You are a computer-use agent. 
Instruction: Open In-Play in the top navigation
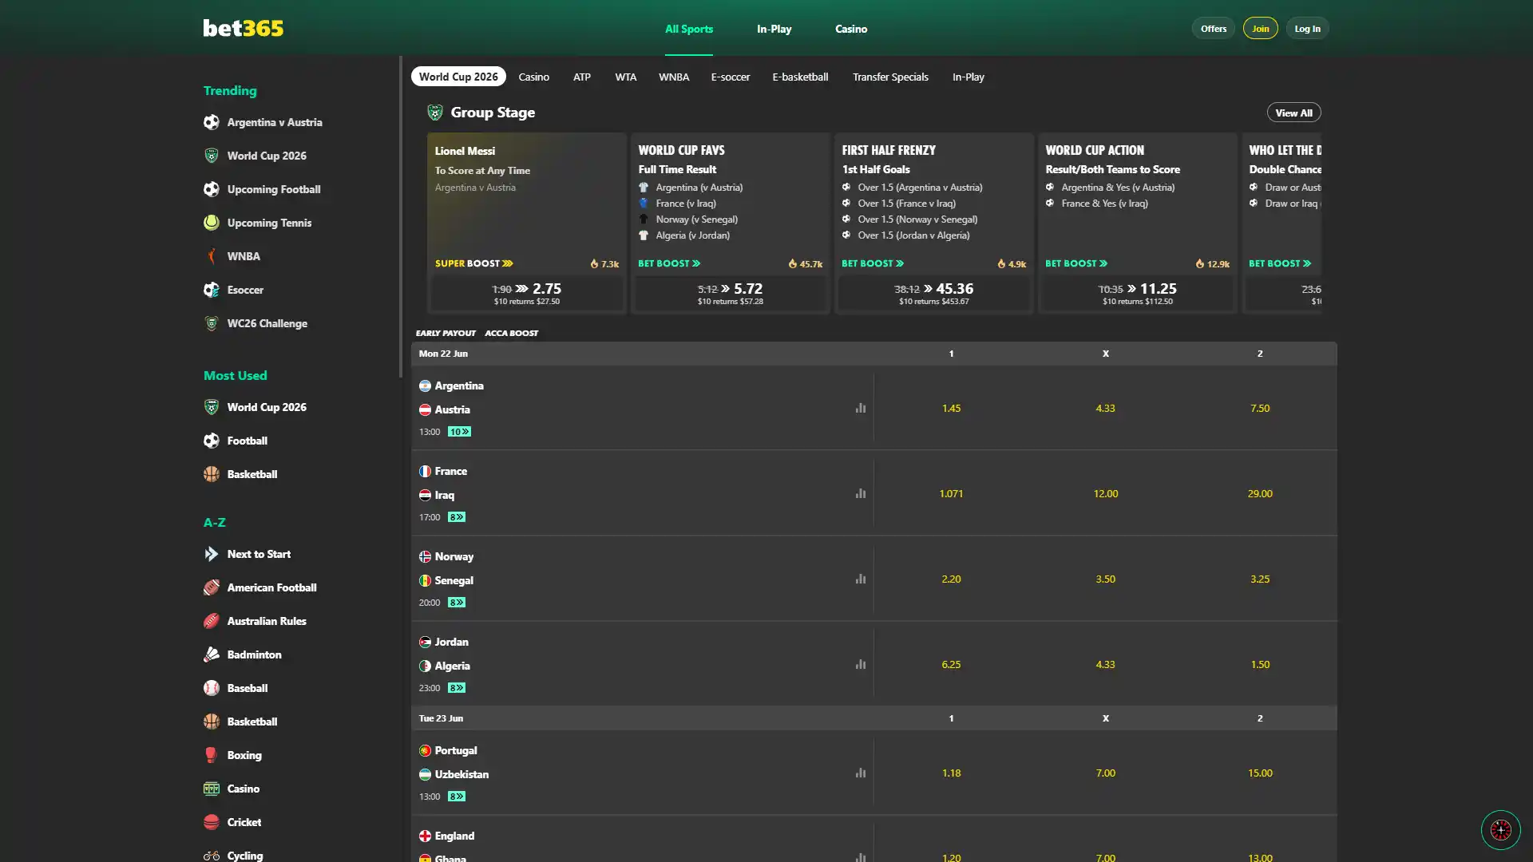[x=774, y=29]
